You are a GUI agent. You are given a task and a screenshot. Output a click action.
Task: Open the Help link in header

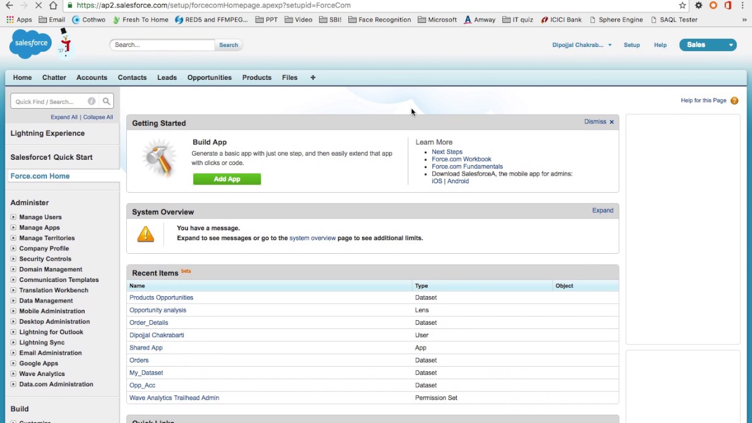coord(660,45)
